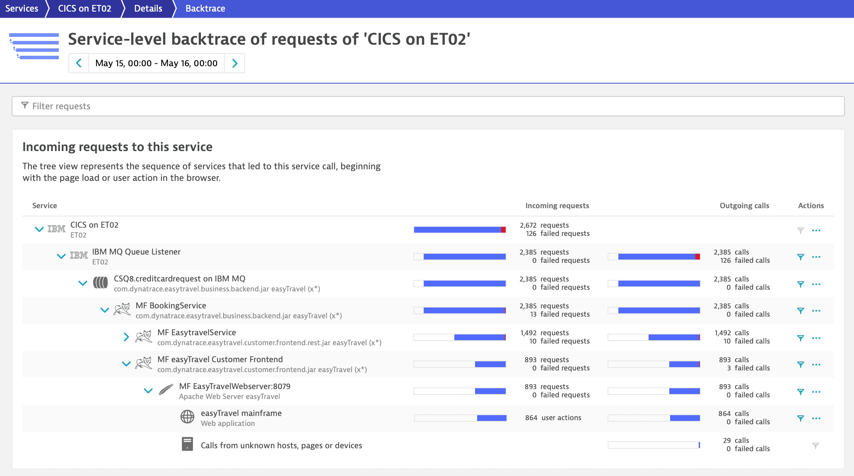Collapse the IBM MQ Queue Listener row
The width and height of the screenshot is (854, 476).
(x=61, y=256)
